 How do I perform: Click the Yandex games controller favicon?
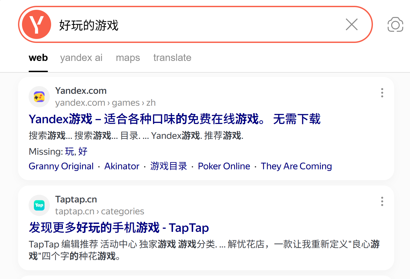point(39,97)
